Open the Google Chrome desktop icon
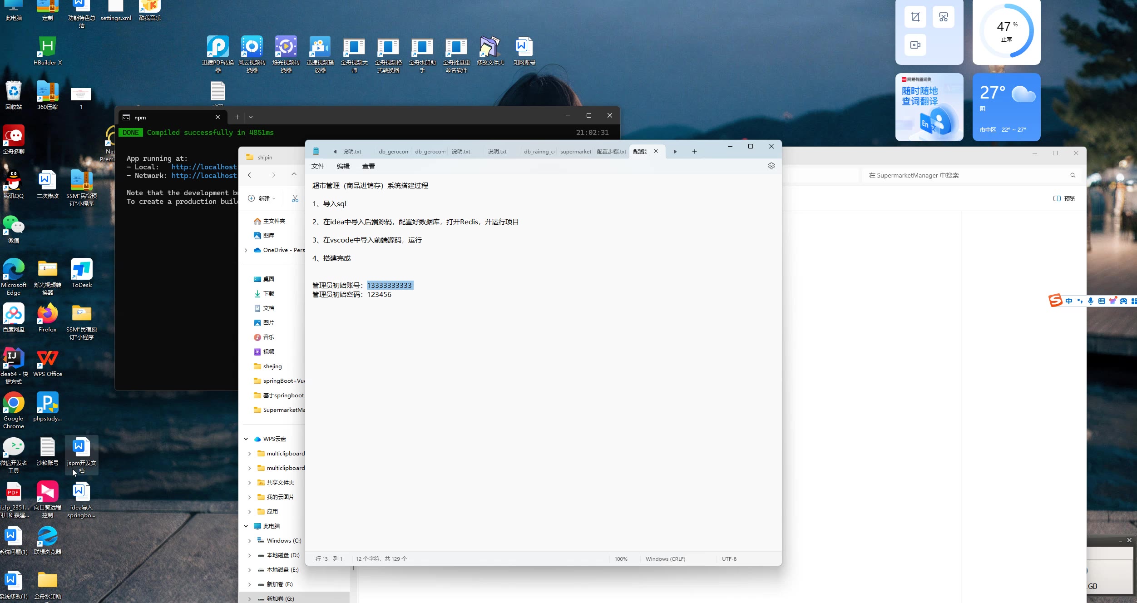 (14, 403)
